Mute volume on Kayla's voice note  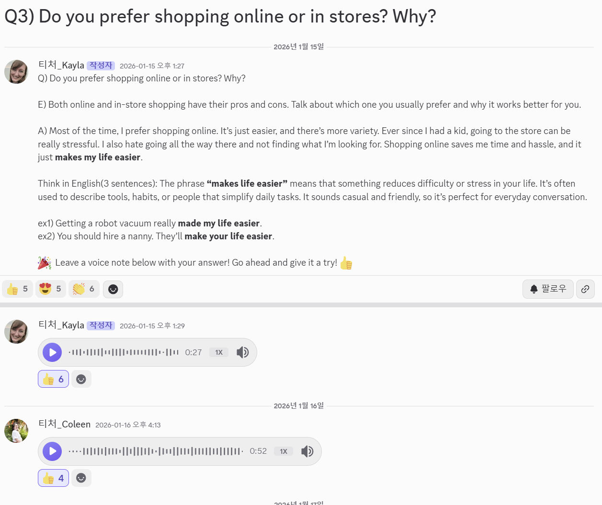point(243,352)
